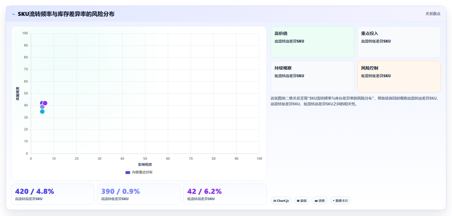
Task: Click the 内容重点分布 legend label
Action: (142, 172)
